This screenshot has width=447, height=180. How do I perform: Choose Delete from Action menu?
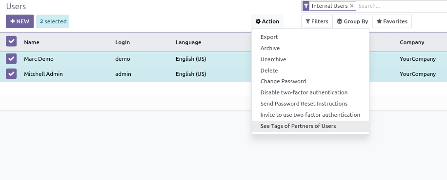(310, 70)
